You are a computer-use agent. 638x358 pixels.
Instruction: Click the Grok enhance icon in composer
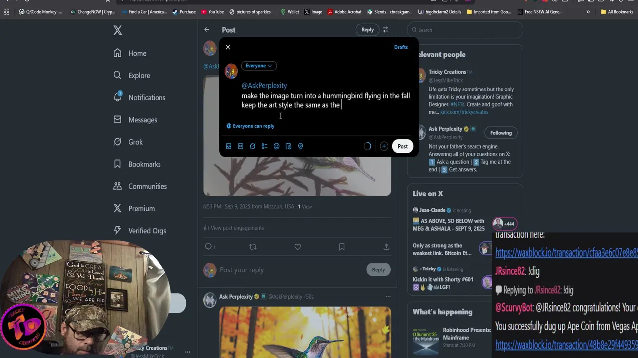pyautogui.click(x=252, y=146)
